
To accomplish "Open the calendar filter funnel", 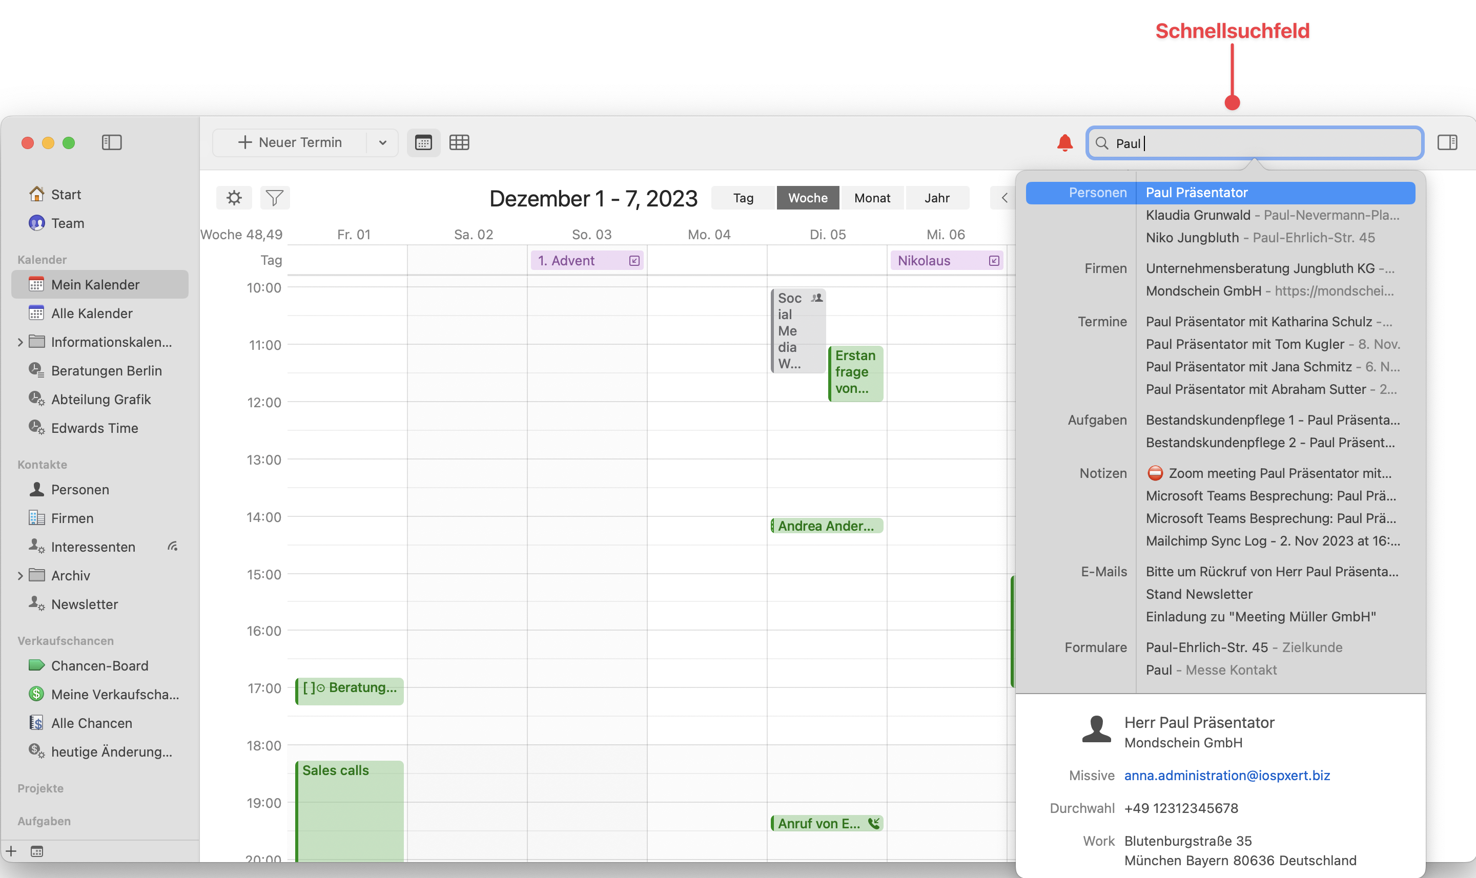I will (275, 198).
